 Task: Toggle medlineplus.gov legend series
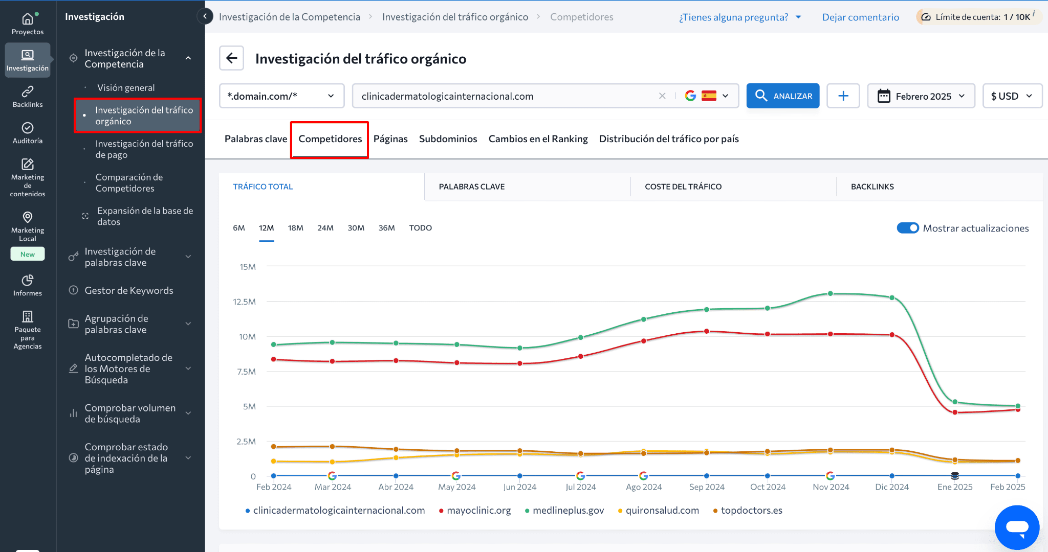[564, 511]
